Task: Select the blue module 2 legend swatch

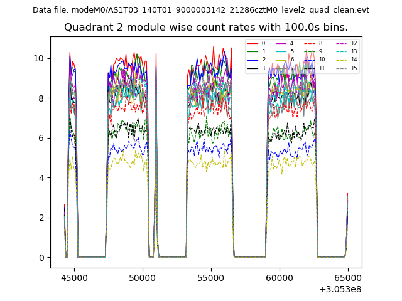Action: (x=253, y=60)
